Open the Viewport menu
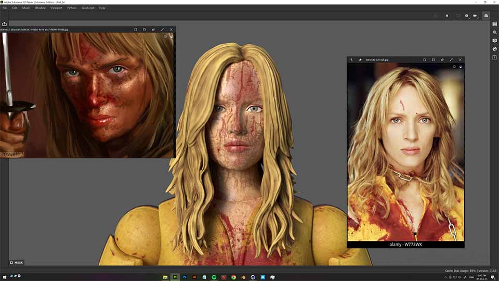 point(56,8)
